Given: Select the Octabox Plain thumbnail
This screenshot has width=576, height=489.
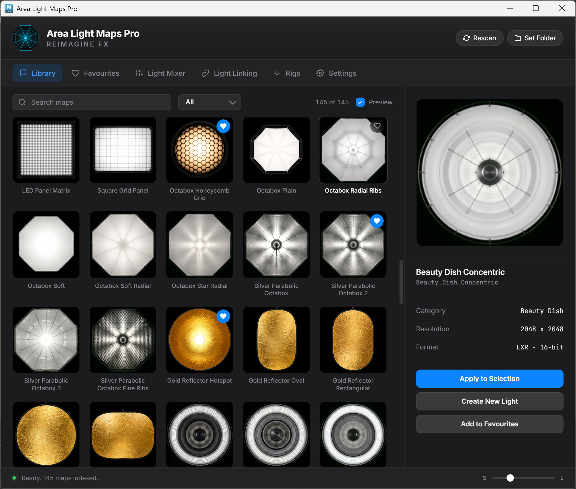Looking at the screenshot, I should (276, 150).
